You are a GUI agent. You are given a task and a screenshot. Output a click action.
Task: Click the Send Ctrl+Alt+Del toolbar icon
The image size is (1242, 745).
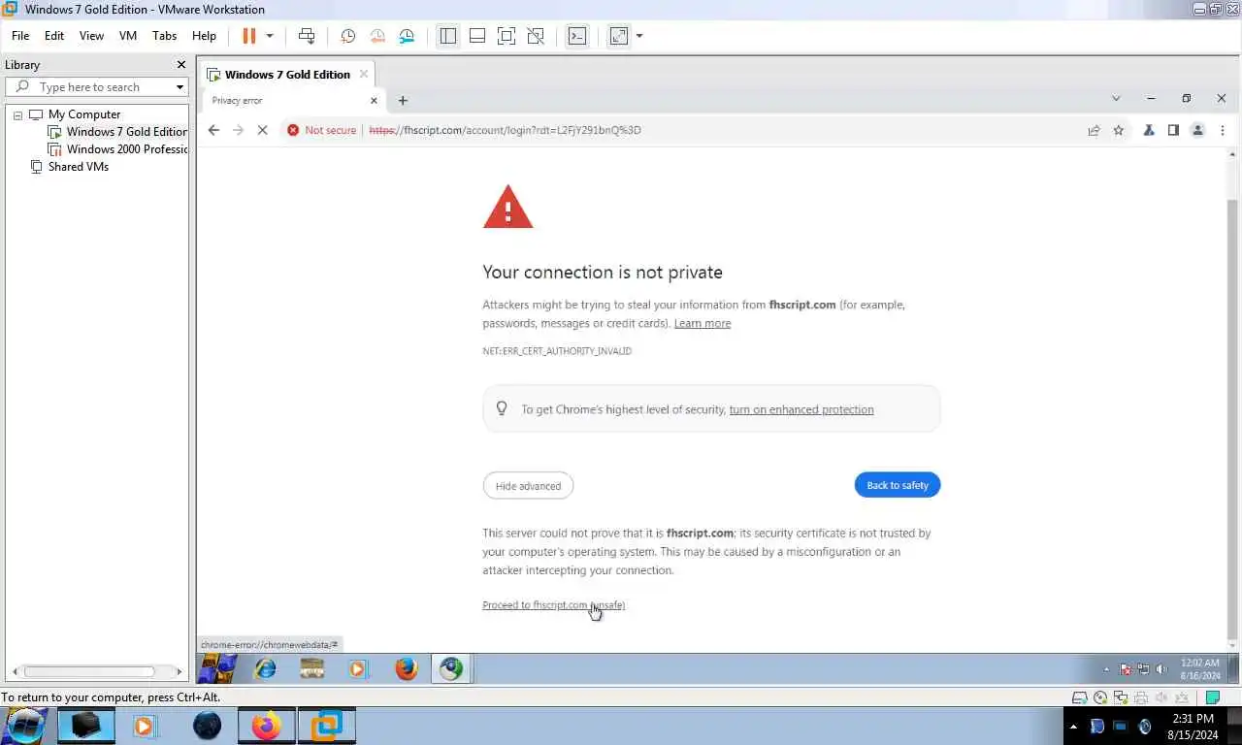[x=307, y=36]
